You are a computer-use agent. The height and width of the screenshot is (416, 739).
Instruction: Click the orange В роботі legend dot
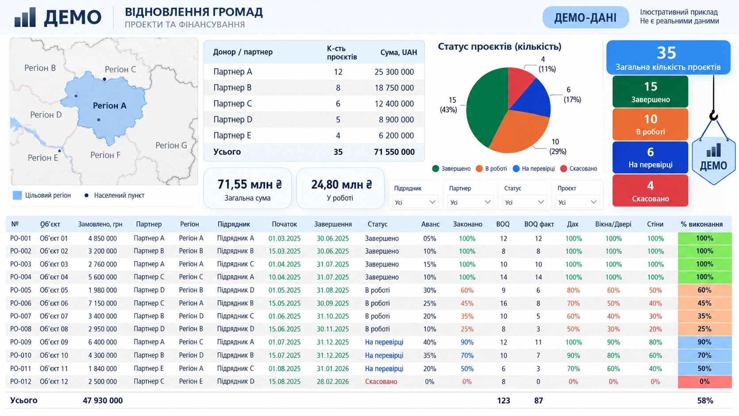(x=479, y=168)
